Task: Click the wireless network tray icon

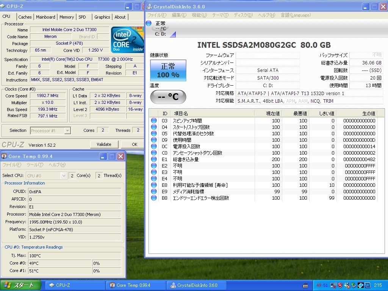Action: coord(333,285)
